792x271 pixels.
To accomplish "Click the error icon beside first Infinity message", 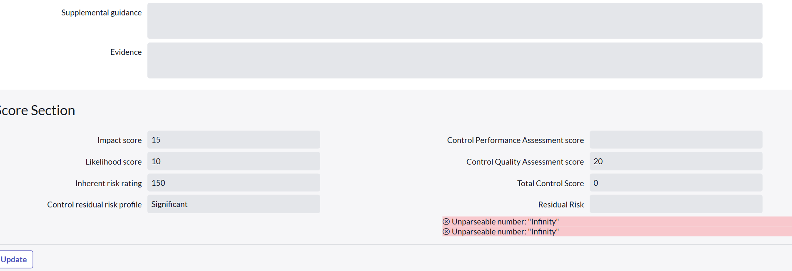I will [x=446, y=222].
